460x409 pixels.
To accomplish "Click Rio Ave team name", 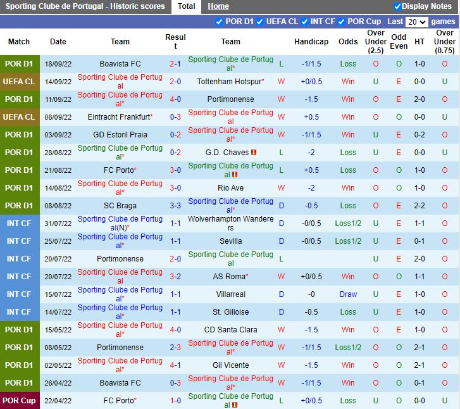I will click(230, 188).
